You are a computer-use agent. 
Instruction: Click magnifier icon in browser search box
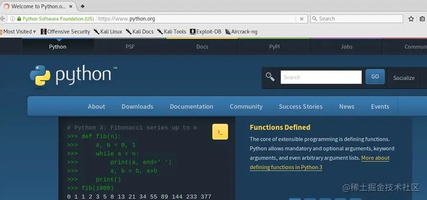[314, 19]
